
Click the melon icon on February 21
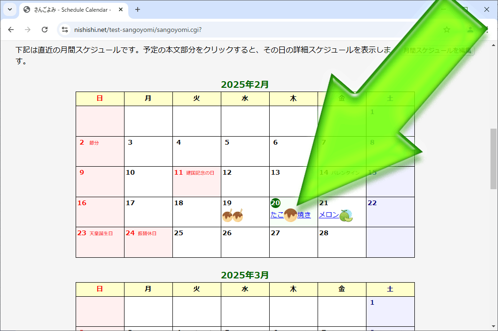346,216
